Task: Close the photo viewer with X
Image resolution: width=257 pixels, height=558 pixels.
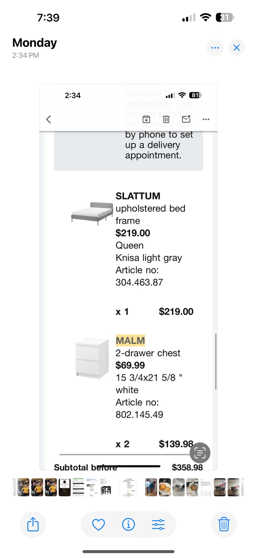Action: coord(237,48)
